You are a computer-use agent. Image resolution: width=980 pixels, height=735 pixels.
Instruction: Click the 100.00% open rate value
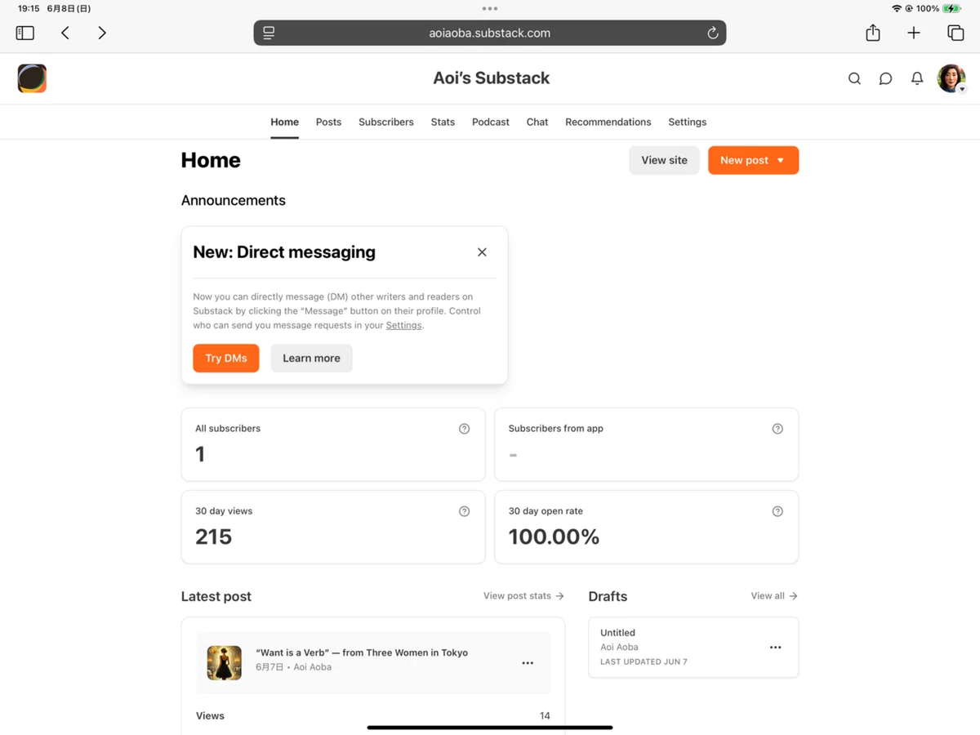click(554, 537)
